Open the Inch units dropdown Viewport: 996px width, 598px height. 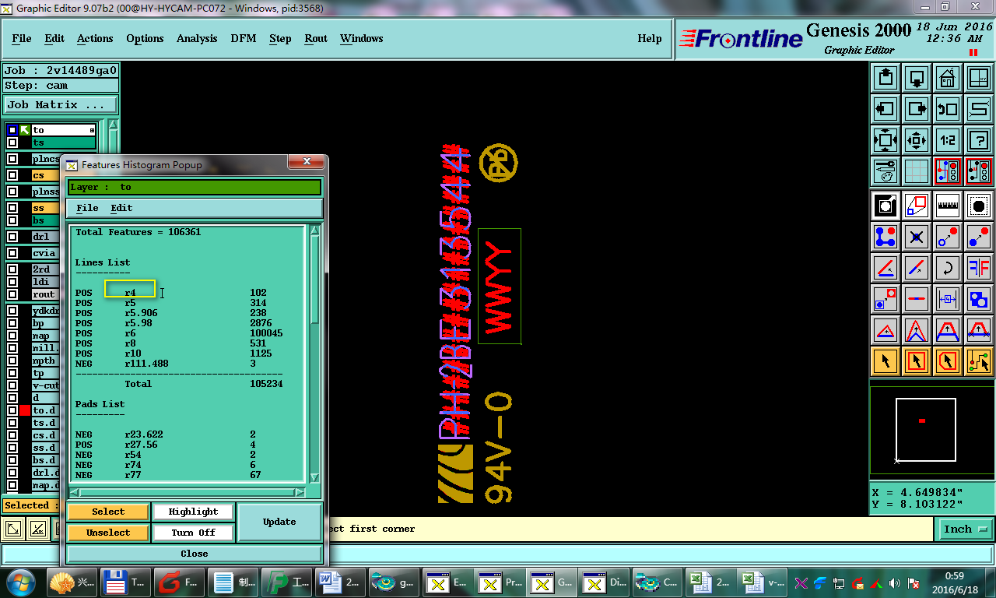965,529
